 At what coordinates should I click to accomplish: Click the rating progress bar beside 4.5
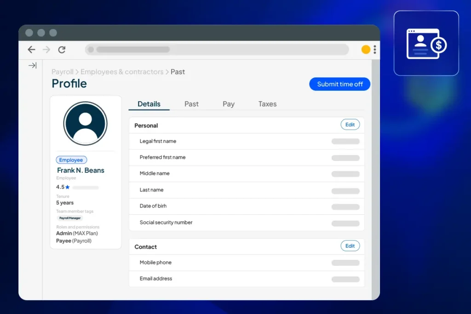[86, 188]
